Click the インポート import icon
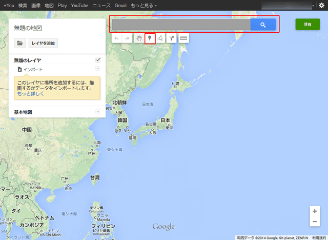The image size is (328, 240). [x=19, y=69]
